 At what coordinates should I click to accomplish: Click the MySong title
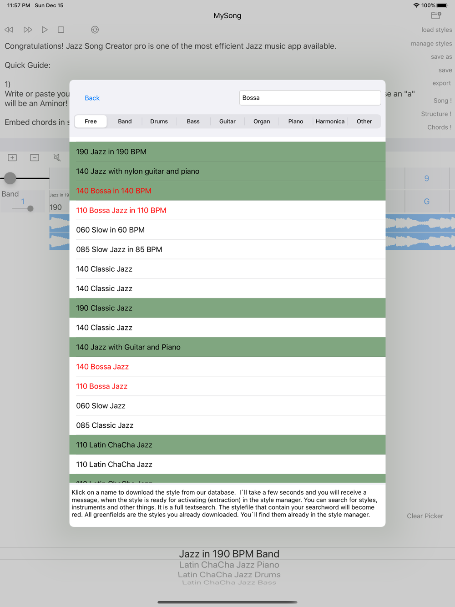pos(227,15)
